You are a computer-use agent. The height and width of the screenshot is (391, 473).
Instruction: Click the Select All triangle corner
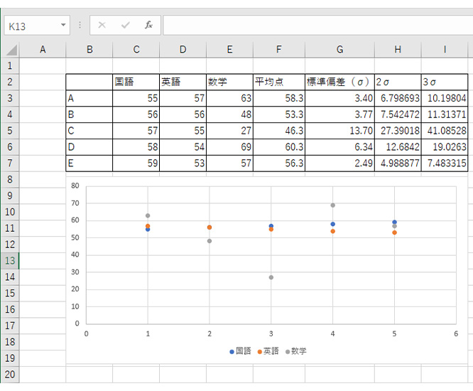click(x=11, y=50)
